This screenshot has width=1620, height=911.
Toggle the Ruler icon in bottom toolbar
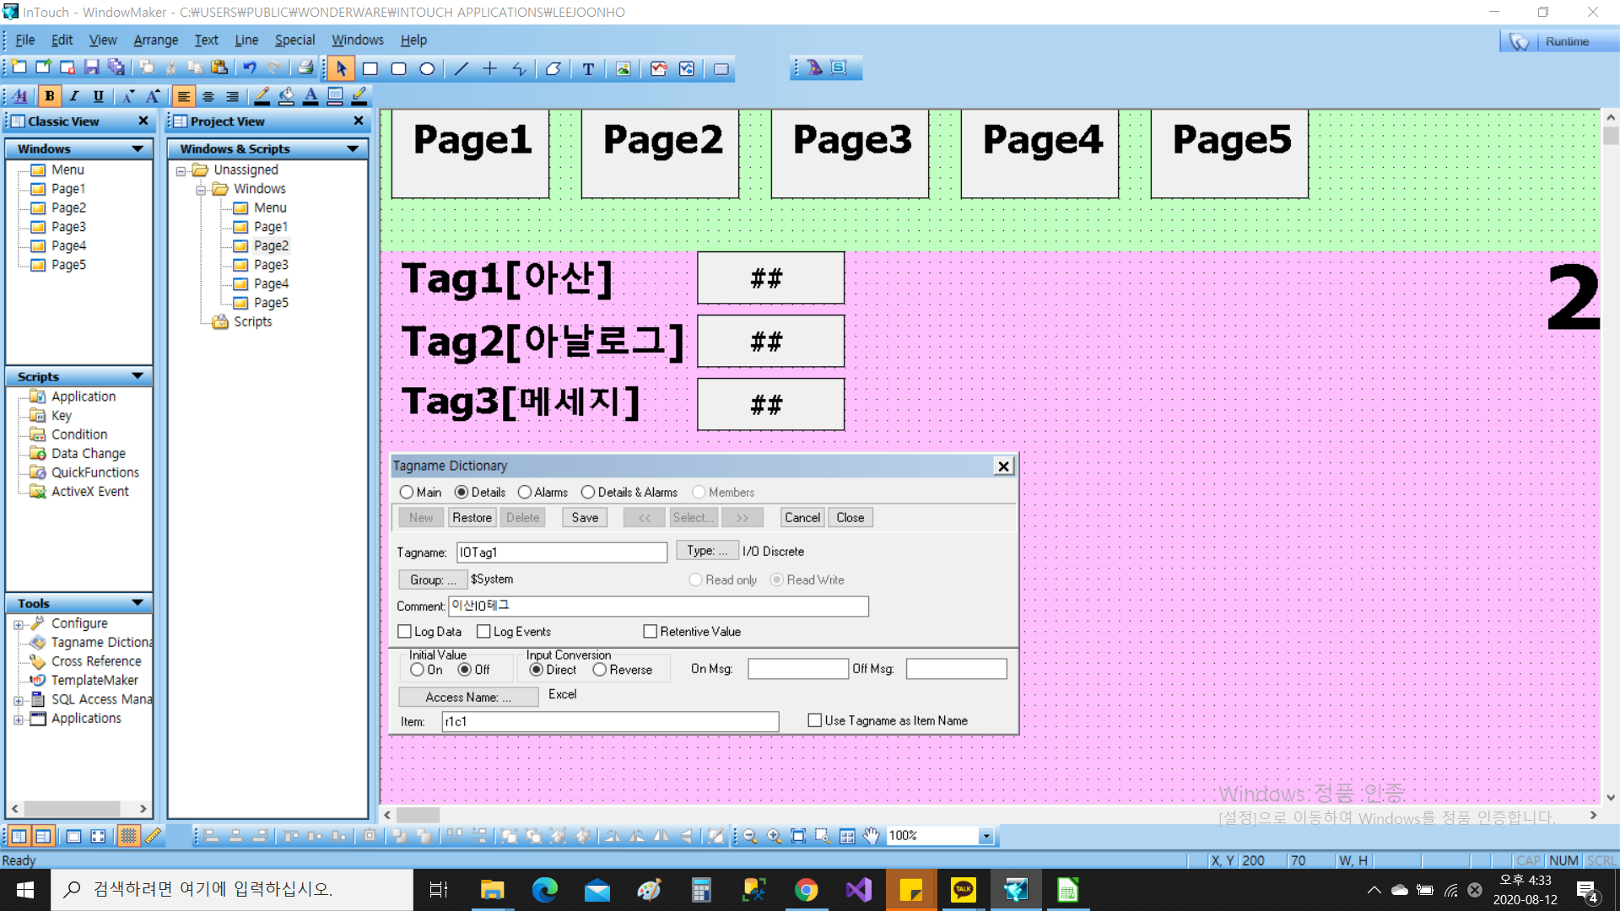tap(153, 836)
